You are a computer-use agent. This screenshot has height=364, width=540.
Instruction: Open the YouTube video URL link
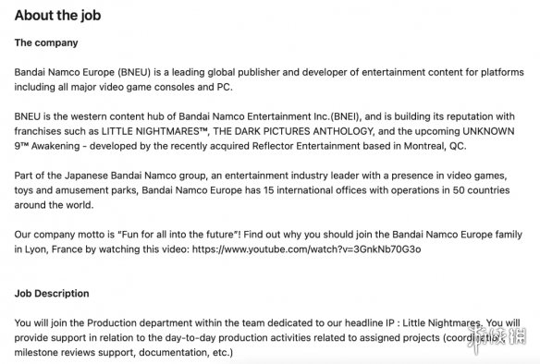point(306,249)
